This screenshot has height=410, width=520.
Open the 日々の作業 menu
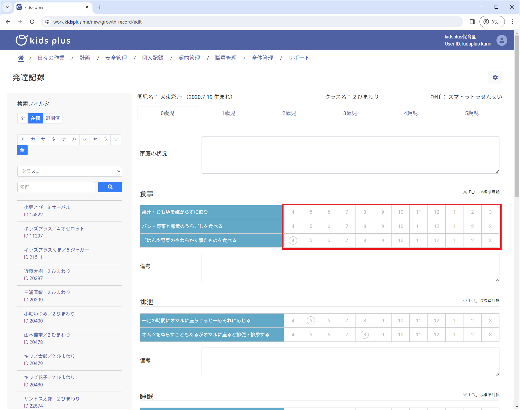coord(51,58)
